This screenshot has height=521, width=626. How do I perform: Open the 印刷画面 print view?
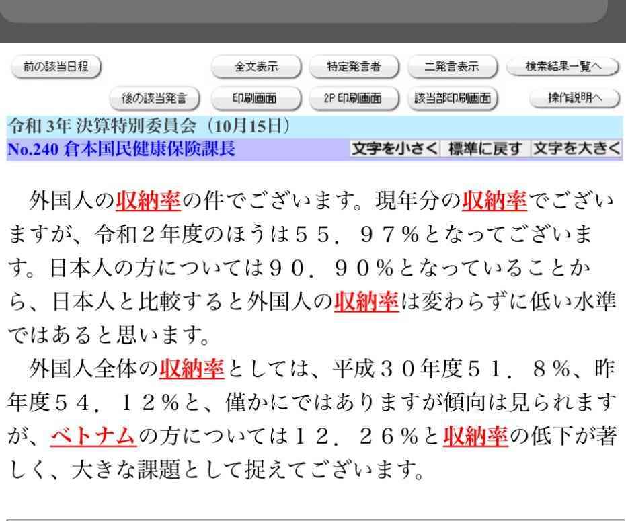(256, 98)
